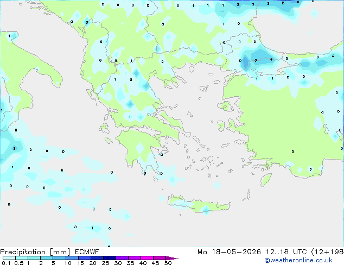The image size is (344, 265).
Task: Click the legend label '15'
Action: [80, 263]
